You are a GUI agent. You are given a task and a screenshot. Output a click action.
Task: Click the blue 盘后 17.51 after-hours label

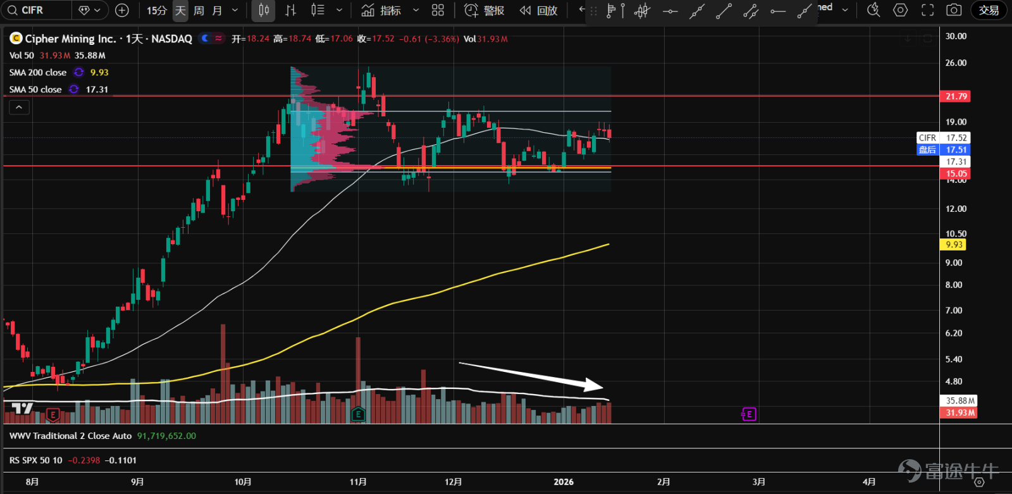pyautogui.click(x=943, y=150)
